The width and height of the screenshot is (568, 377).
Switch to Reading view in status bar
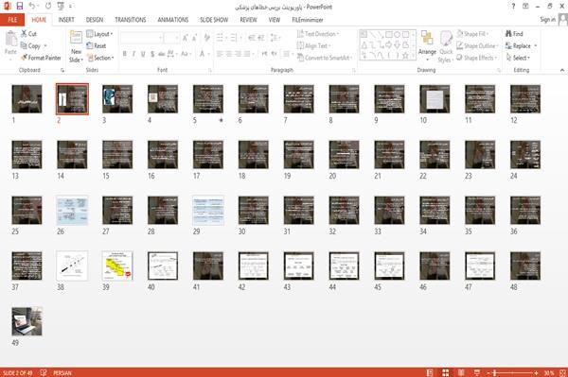[461, 372]
